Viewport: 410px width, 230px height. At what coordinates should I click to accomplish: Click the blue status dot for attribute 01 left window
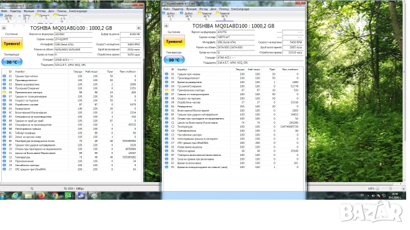click(x=4, y=76)
